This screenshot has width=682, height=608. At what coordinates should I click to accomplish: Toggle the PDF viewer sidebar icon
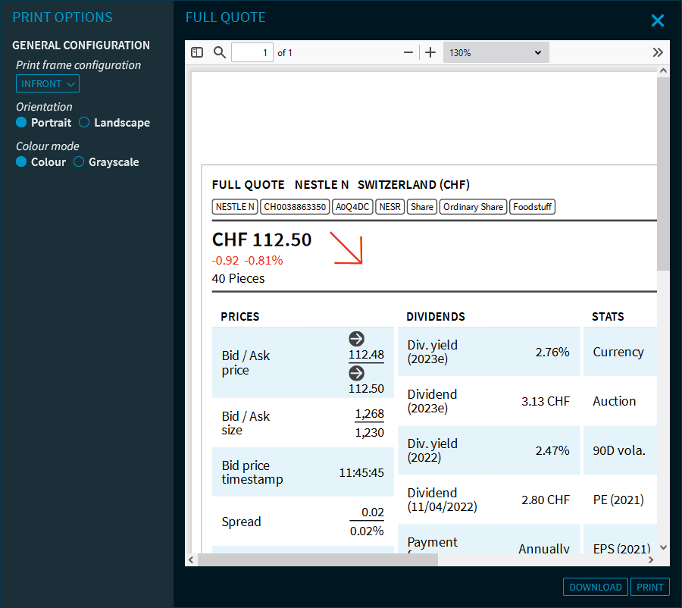point(197,52)
